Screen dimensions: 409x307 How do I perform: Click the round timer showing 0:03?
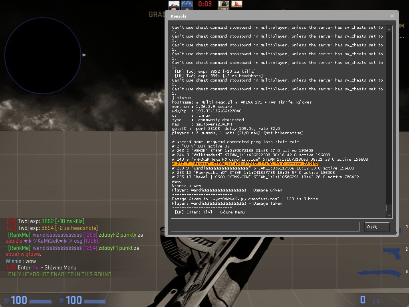205,4
